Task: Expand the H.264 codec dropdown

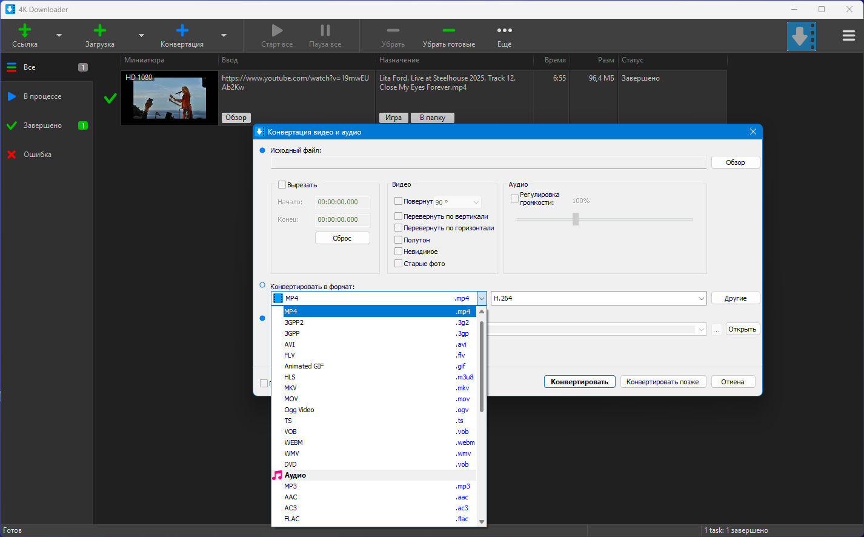Action: click(x=701, y=298)
